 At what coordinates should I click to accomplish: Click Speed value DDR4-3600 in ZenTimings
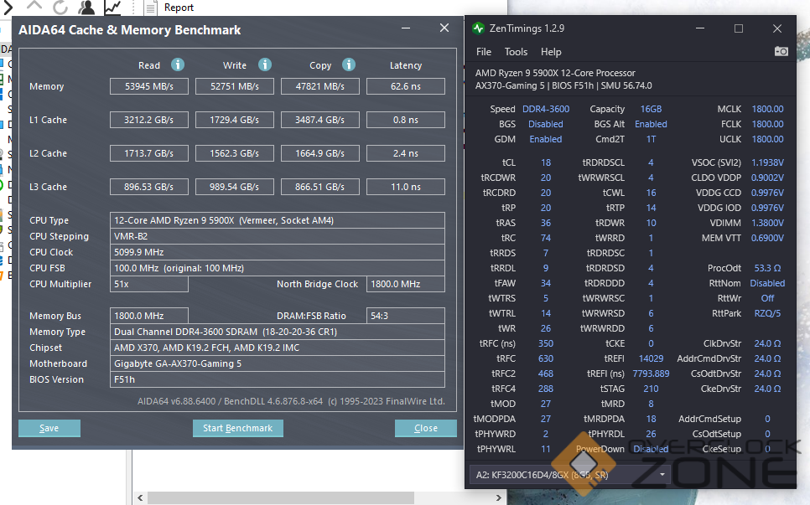coord(546,109)
